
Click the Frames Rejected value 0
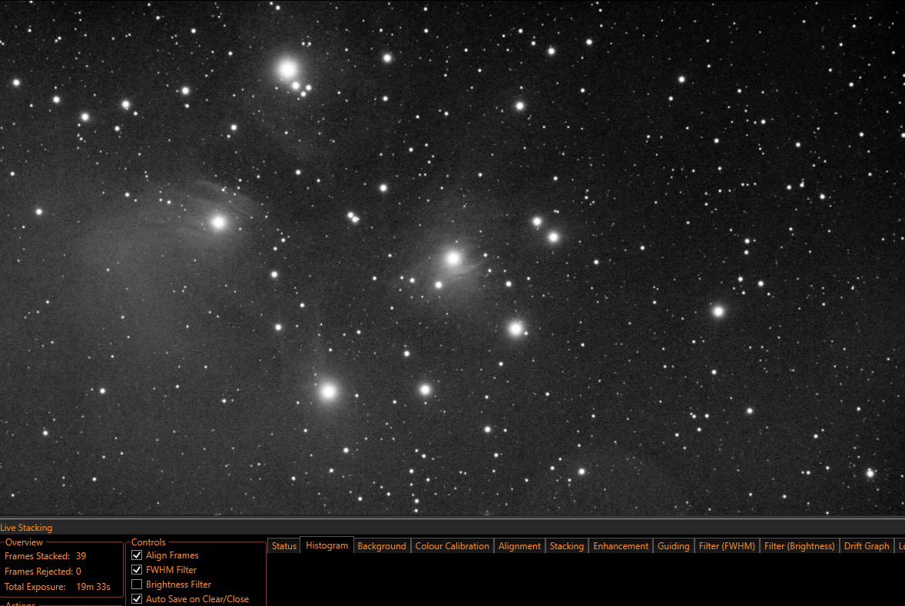78,571
